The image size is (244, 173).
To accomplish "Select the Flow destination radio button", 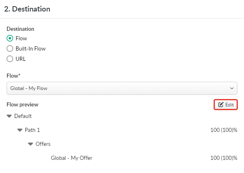I will (10, 38).
